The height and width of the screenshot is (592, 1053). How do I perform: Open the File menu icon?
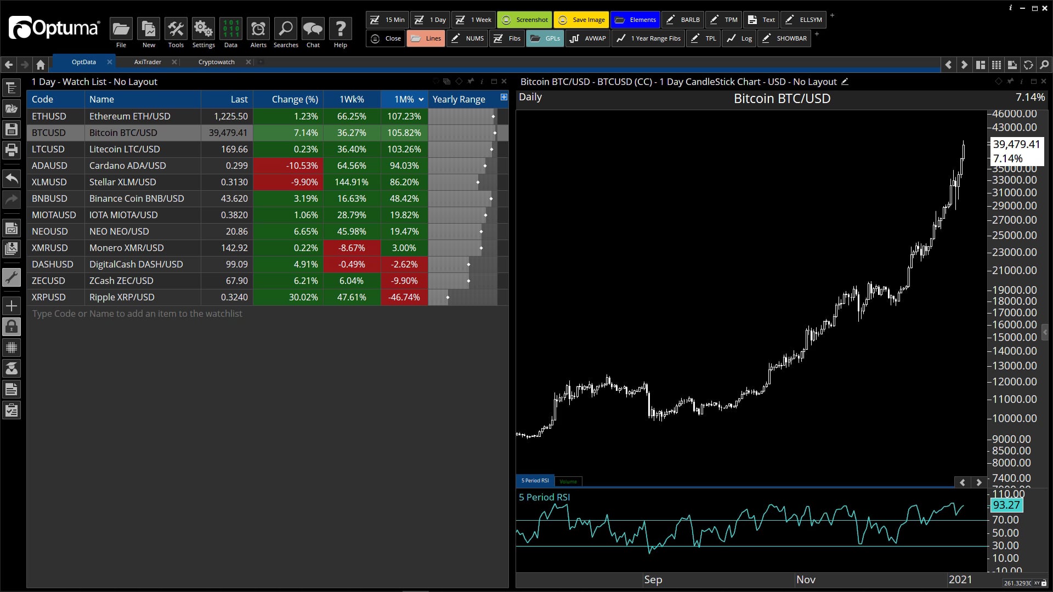(121, 29)
